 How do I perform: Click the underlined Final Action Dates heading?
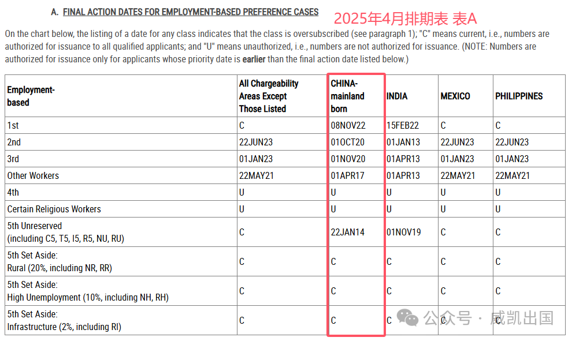[x=191, y=12]
